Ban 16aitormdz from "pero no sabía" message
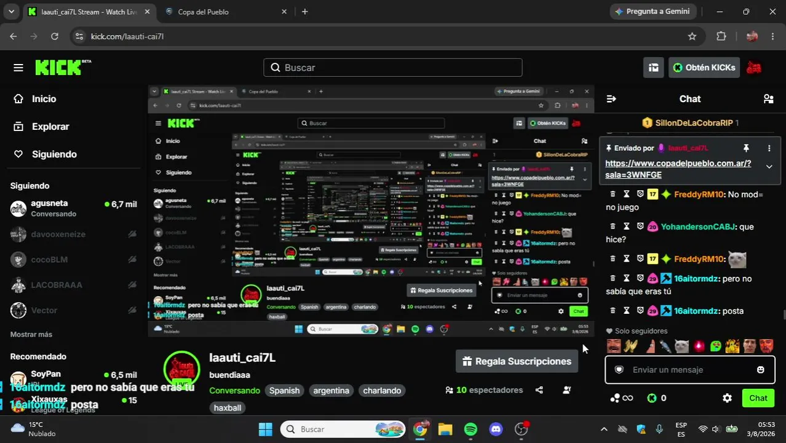 click(640, 279)
